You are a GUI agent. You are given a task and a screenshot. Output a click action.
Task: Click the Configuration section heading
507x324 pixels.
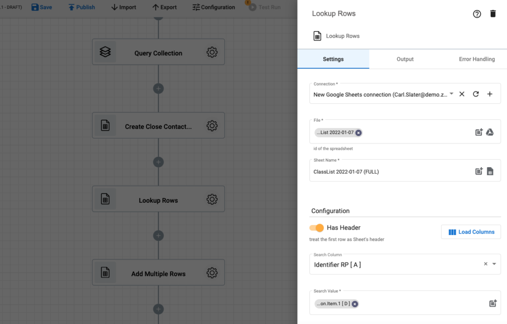(330, 211)
